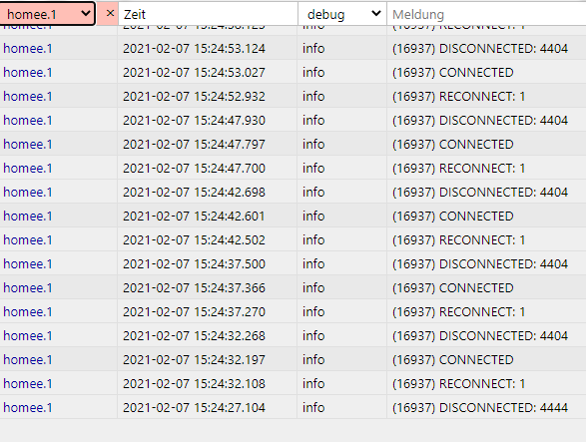Select info level cell at 15:24:42.698

313,192
